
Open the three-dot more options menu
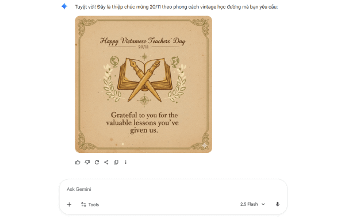pos(125,162)
